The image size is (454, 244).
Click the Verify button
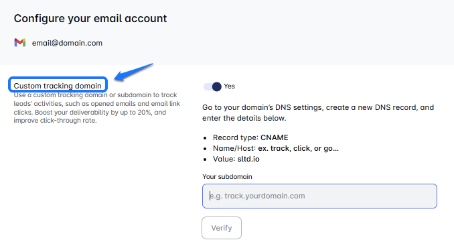222,228
